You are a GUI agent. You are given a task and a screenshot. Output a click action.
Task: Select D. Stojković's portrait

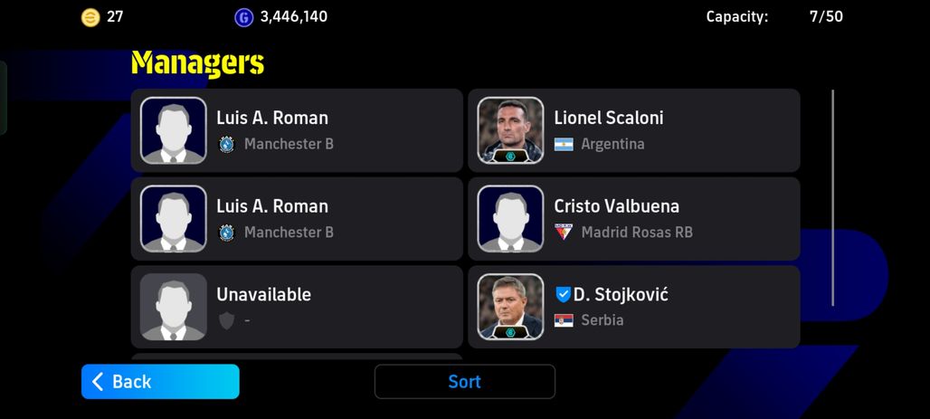(x=510, y=307)
